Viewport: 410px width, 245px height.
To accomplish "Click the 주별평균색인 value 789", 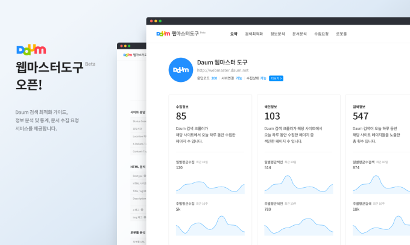I will (x=268, y=209).
